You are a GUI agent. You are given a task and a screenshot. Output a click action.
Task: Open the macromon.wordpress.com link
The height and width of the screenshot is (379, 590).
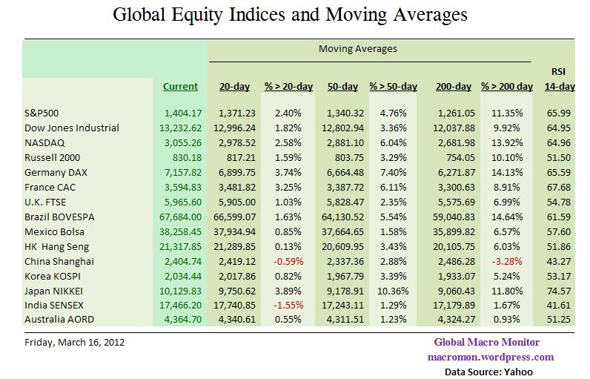point(489,357)
